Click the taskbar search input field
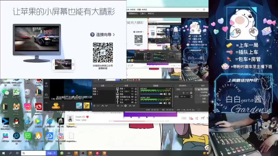Viewport: 278px width, 156px height. [x=33, y=153]
